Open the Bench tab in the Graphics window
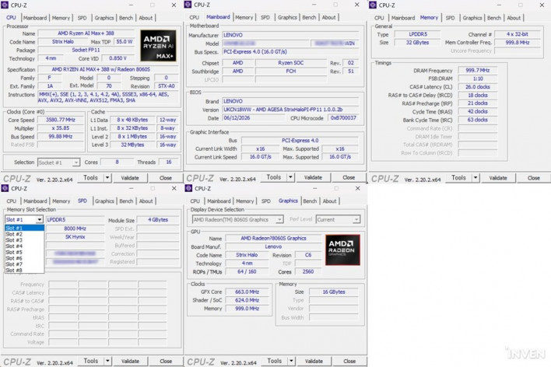 click(310, 201)
